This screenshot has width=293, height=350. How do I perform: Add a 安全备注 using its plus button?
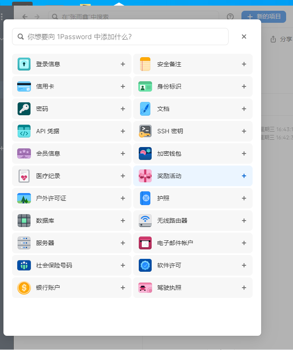[244, 64]
